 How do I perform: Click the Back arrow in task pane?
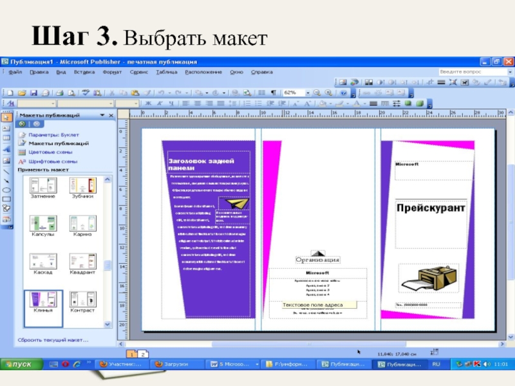(23, 124)
